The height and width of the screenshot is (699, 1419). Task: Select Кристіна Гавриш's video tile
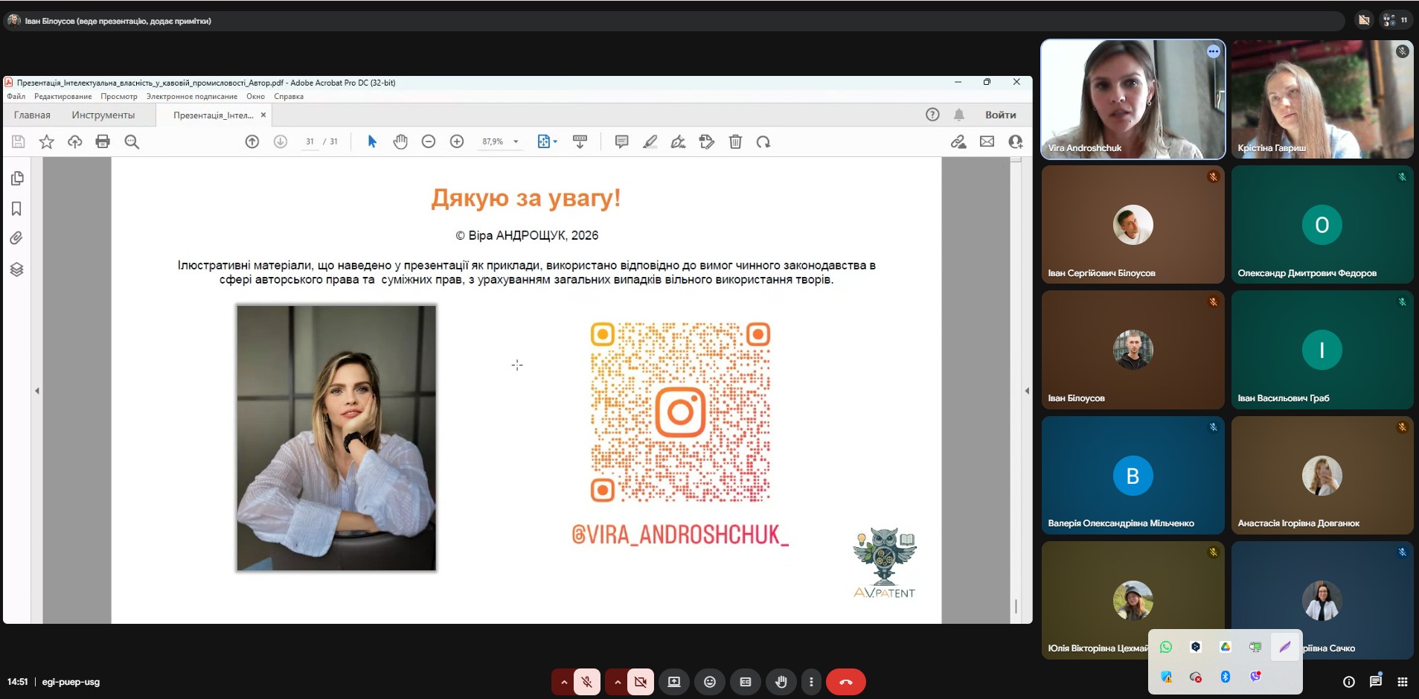click(x=1322, y=99)
